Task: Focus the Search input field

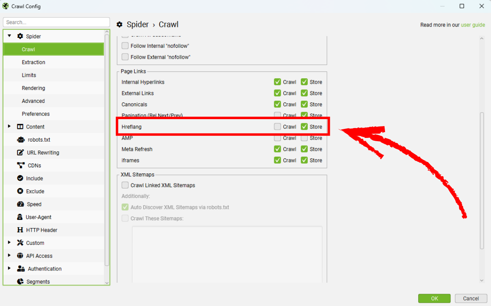Action: pos(56,22)
